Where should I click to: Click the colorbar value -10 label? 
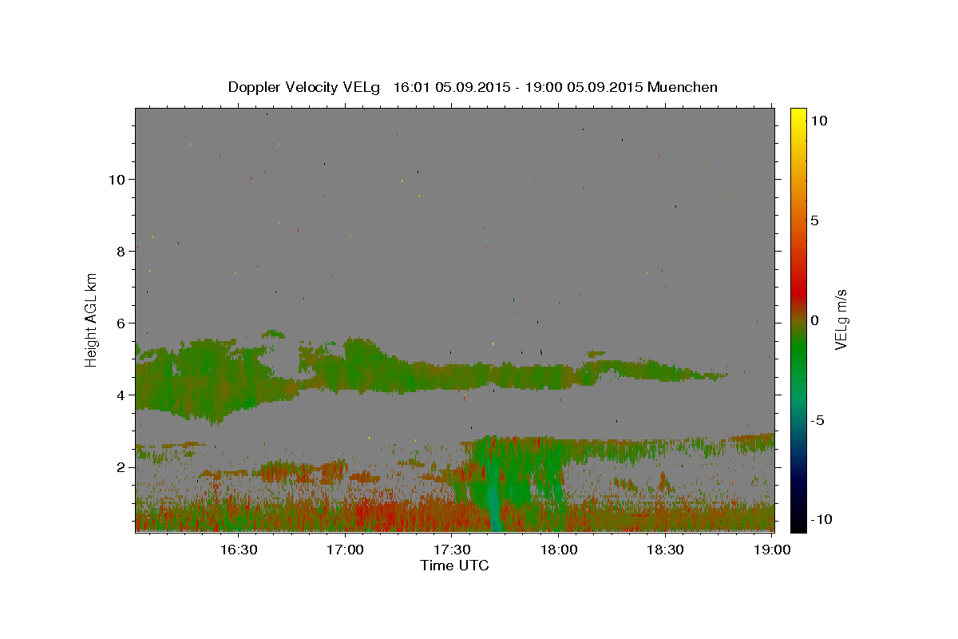point(821,519)
